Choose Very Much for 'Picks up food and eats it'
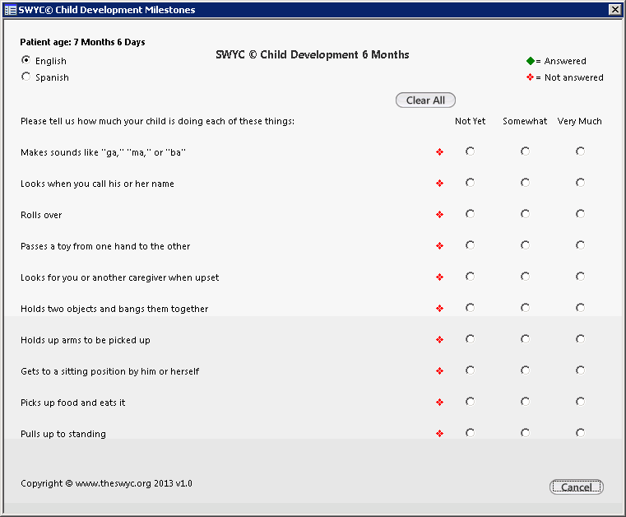 [580, 402]
